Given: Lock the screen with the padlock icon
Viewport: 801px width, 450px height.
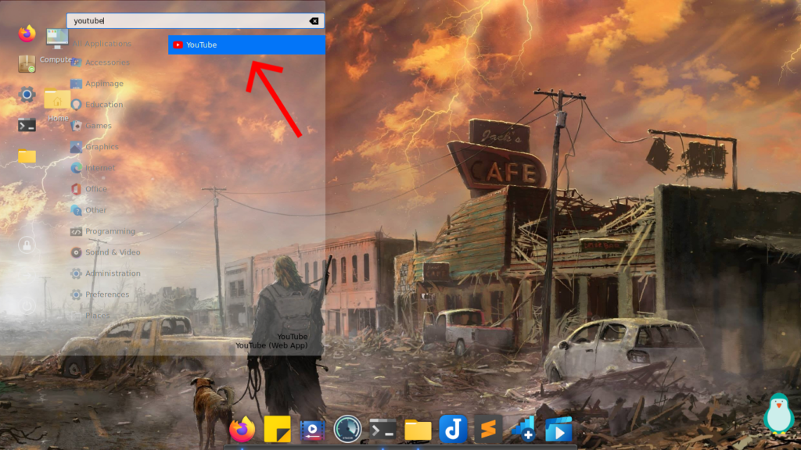Looking at the screenshot, I should click(27, 245).
